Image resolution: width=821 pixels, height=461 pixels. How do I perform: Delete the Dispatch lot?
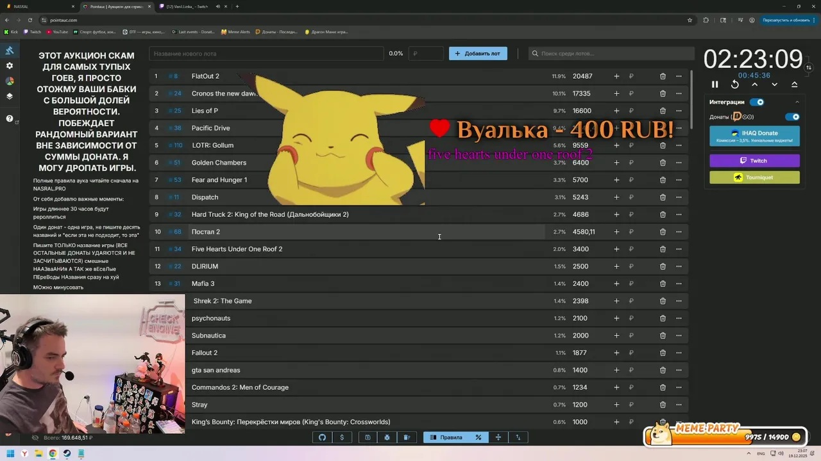[663, 197]
